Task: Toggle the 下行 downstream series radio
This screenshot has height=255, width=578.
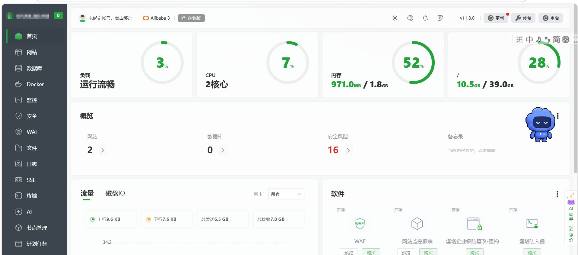Action: 149,219
